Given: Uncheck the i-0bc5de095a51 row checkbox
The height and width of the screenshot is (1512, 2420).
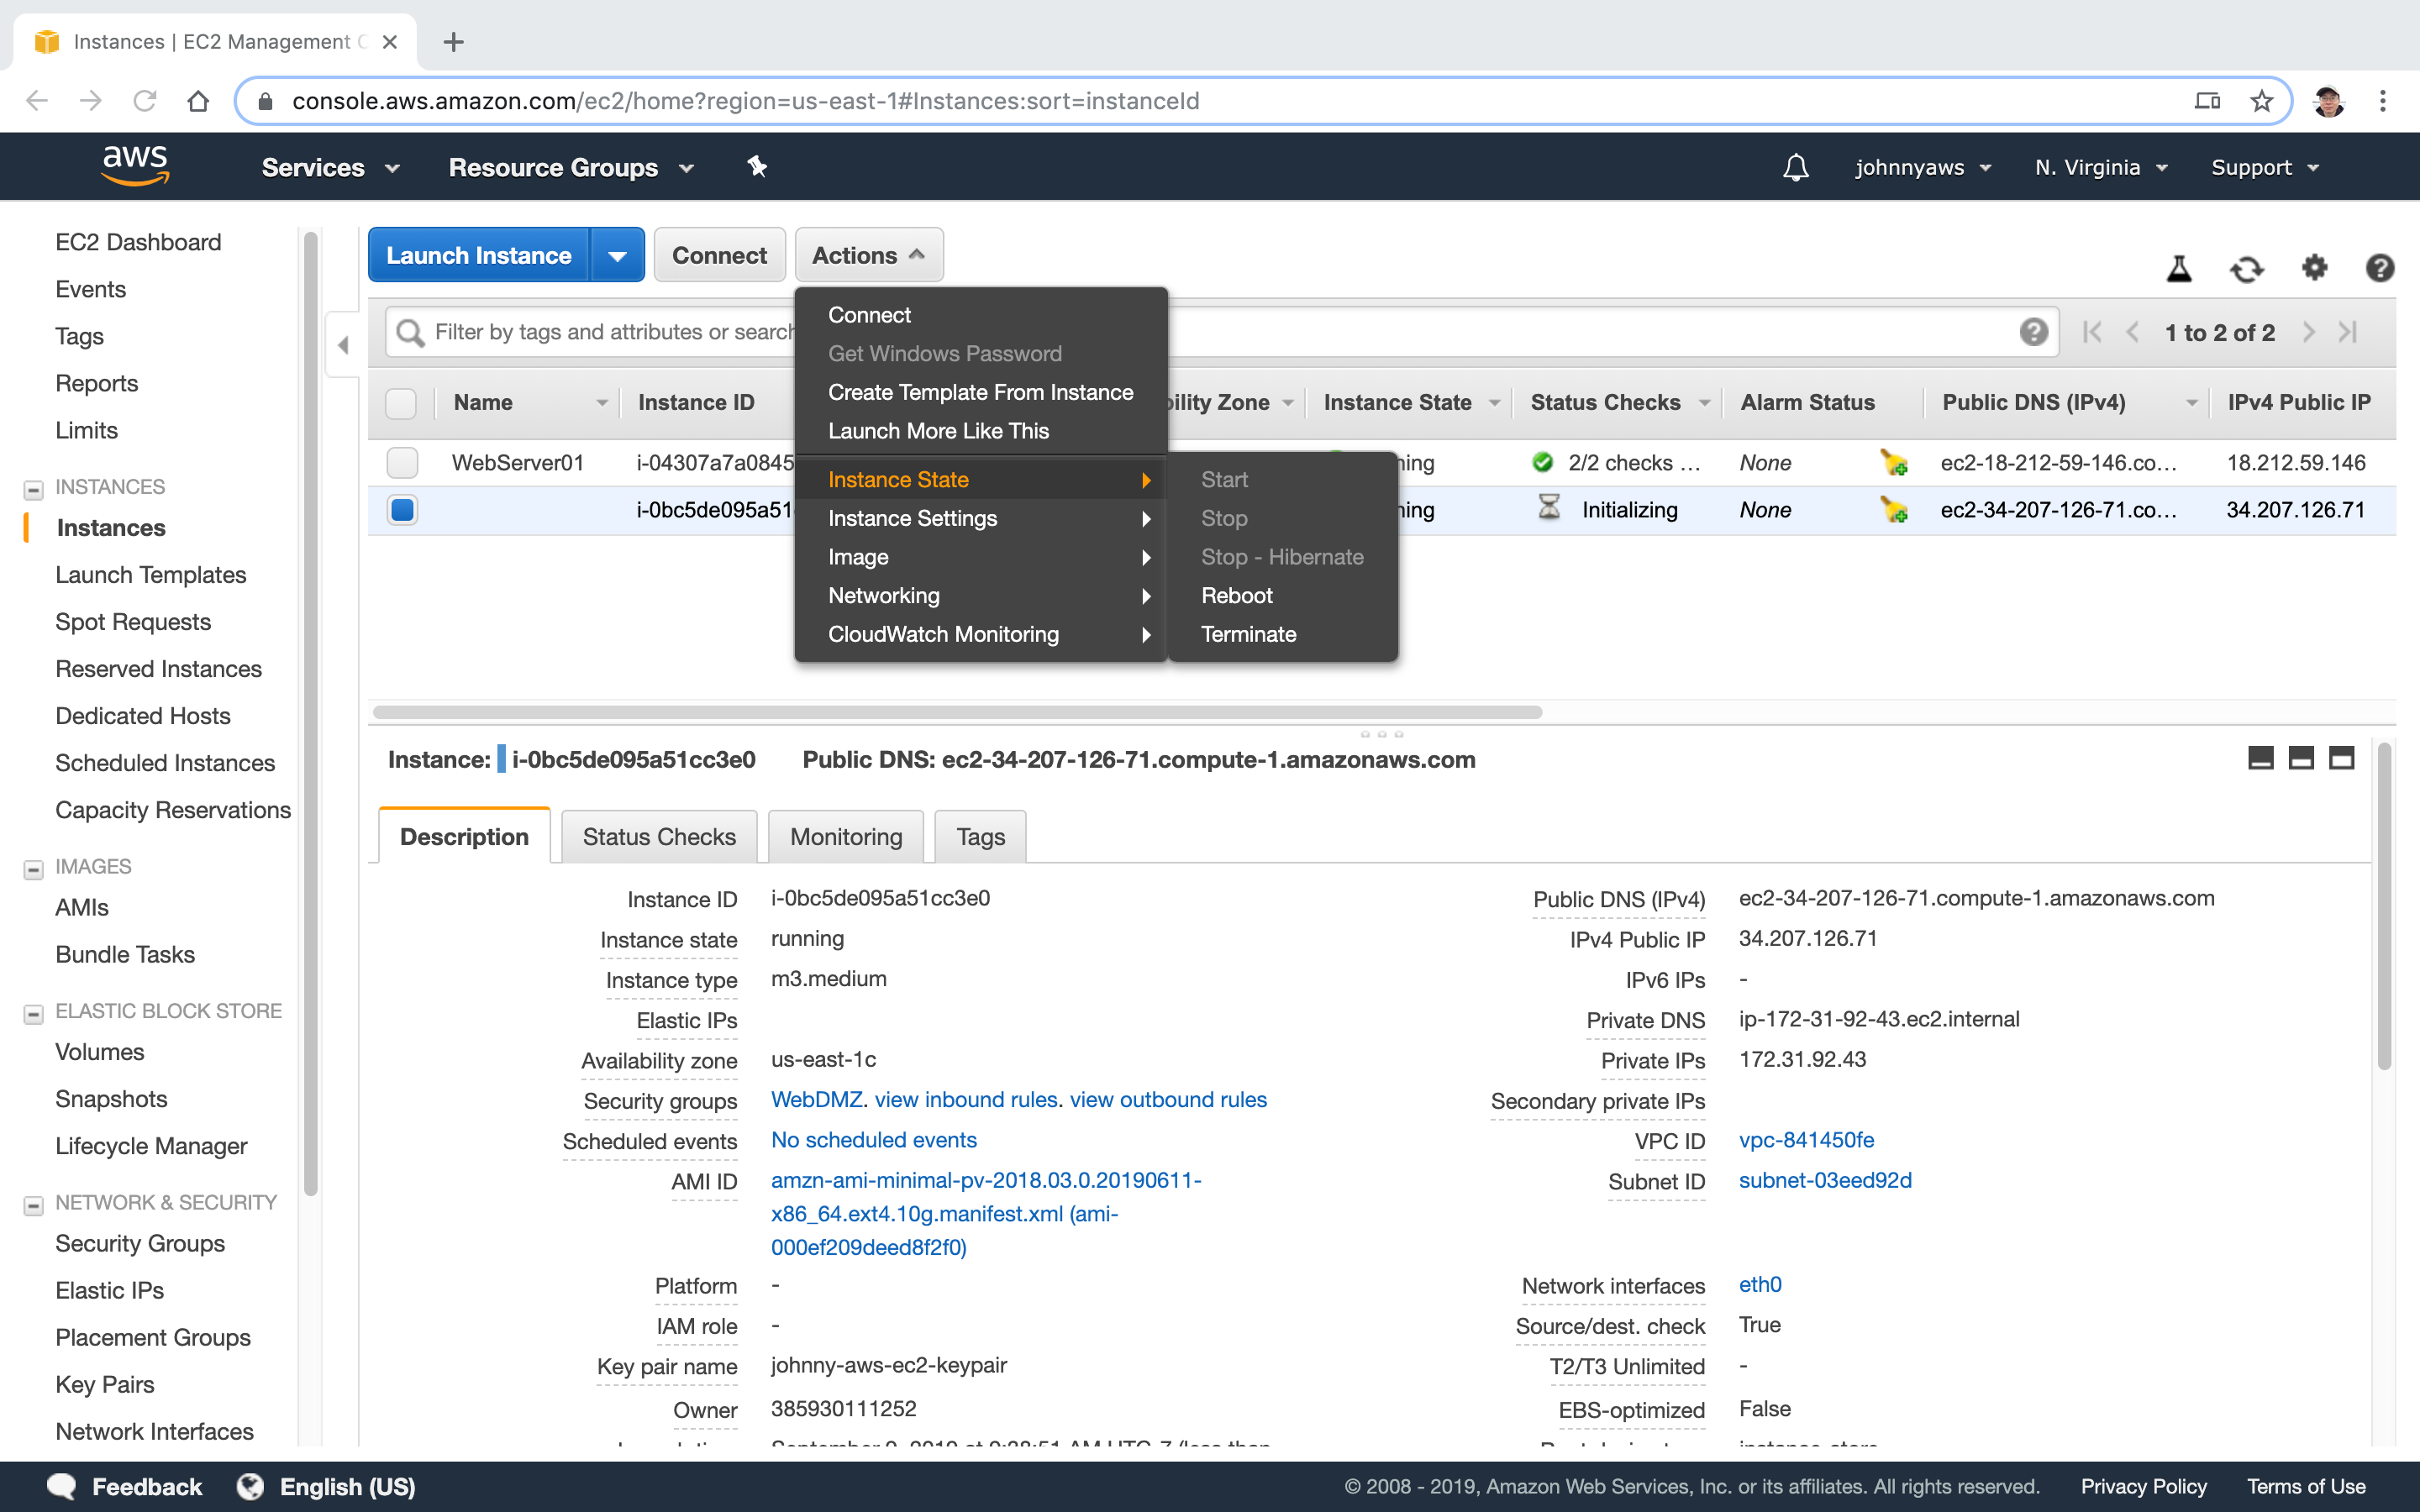Looking at the screenshot, I should click(402, 509).
